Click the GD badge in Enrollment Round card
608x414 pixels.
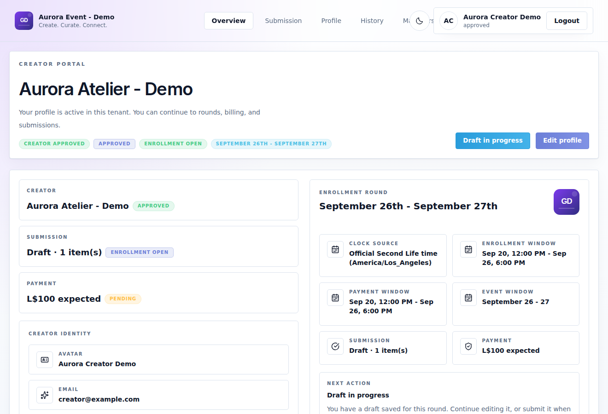567,202
